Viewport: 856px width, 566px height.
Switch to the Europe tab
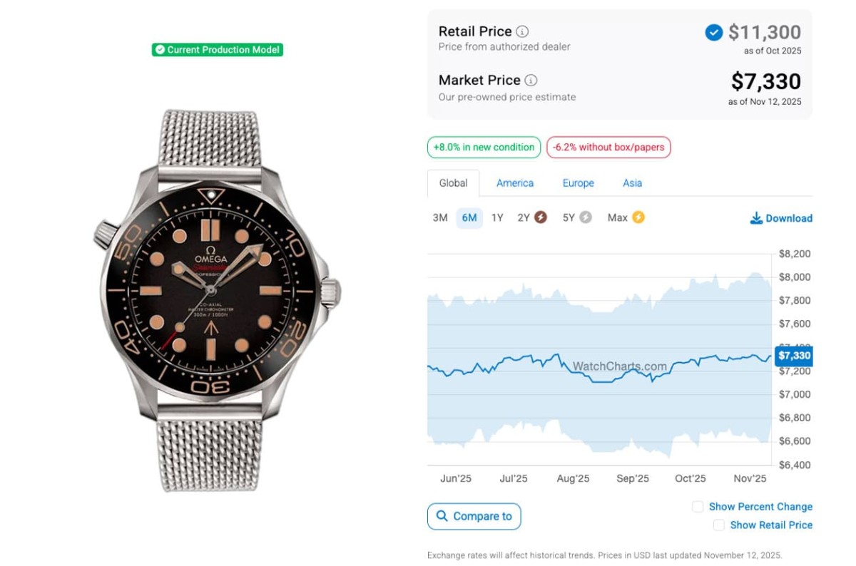click(x=578, y=183)
